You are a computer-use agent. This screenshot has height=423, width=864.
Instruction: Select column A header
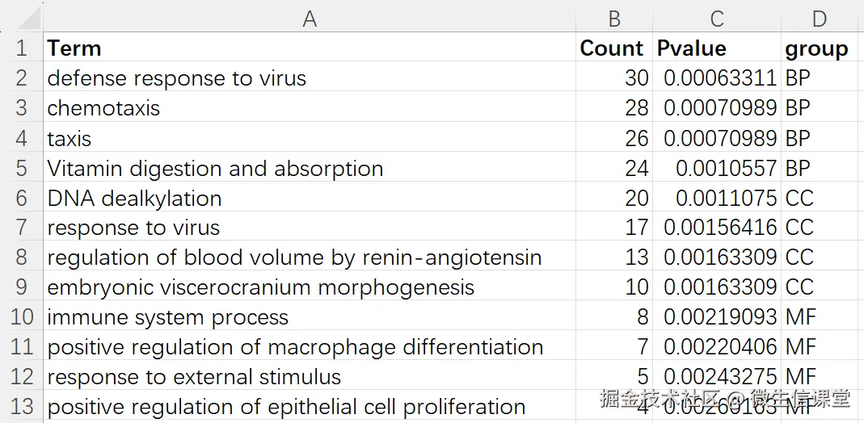pos(310,18)
